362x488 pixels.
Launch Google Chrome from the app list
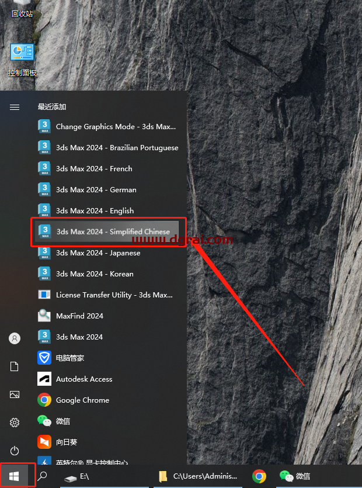[82, 400]
